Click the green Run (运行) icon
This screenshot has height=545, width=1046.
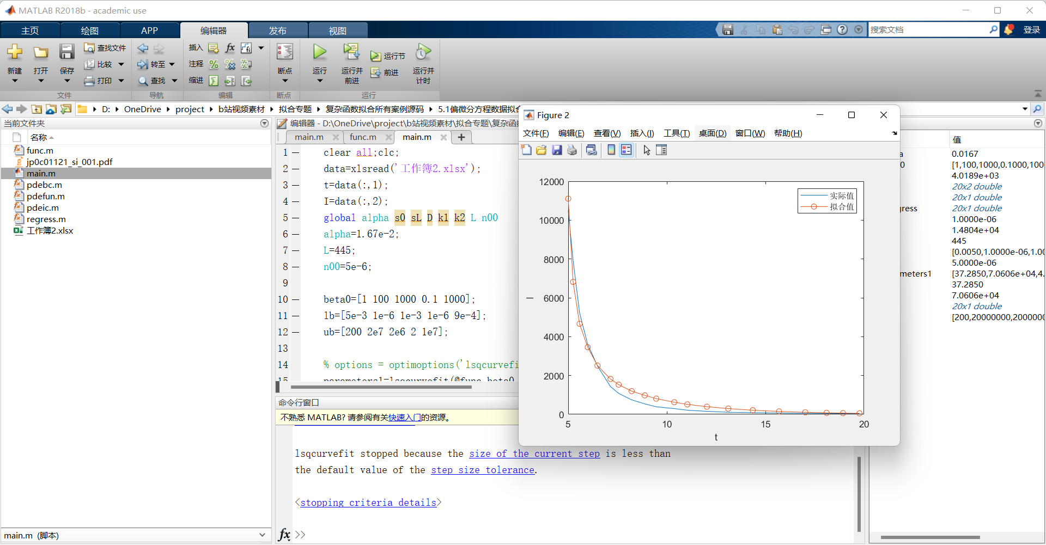[x=319, y=53]
